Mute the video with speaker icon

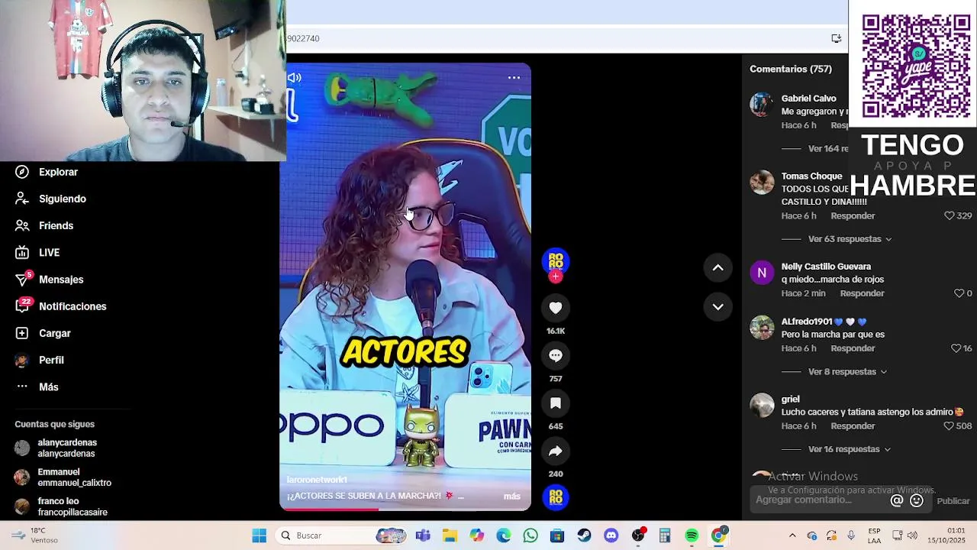coord(294,77)
